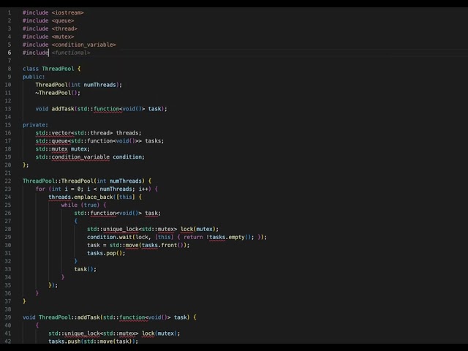Click '#include <queue>' text
The width and height of the screenshot is (468, 351).
pos(48,20)
